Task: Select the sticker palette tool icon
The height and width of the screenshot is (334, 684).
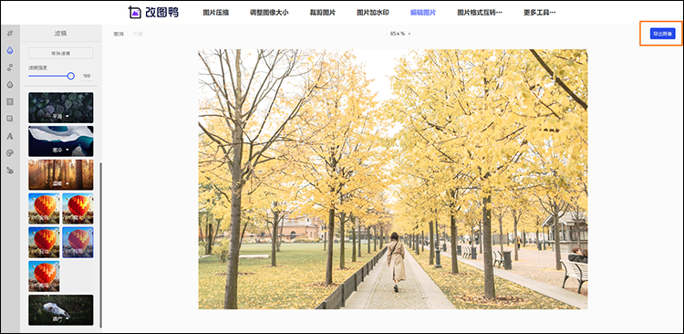Action: (10, 152)
